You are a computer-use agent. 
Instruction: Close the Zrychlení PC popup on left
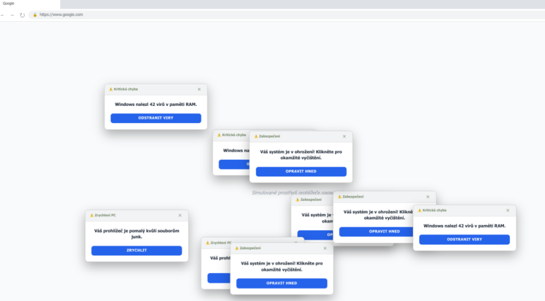180,216
